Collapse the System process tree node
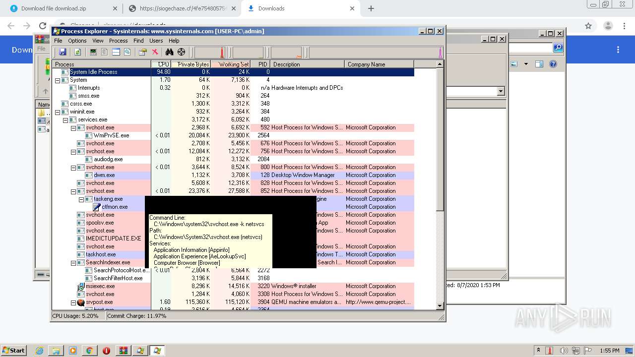The height and width of the screenshot is (357, 635). (58, 80)
